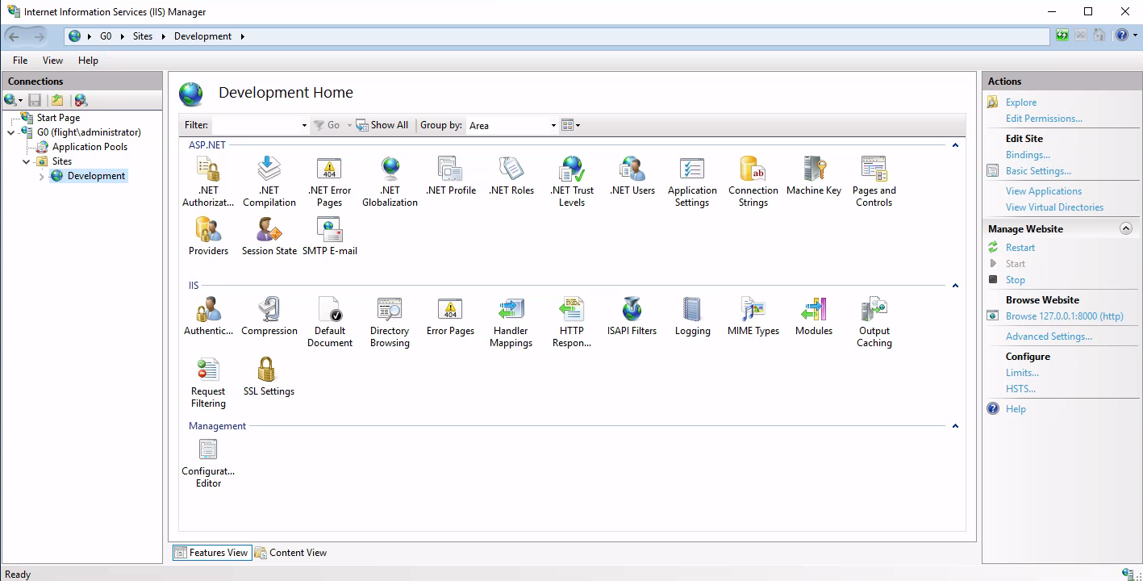Open Authentication feature
This screenshot has width=1143, height=581.
coord(208,316)
